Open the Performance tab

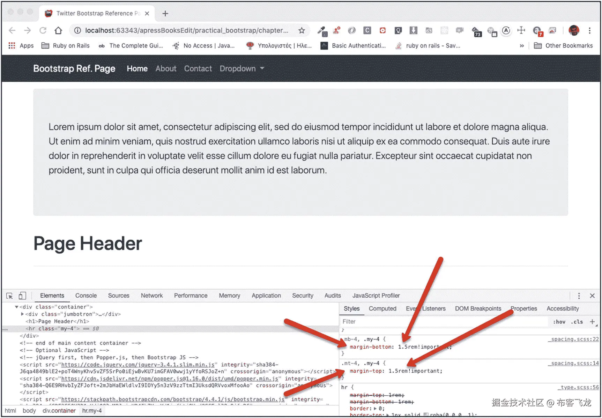pyautogui.click(x=191, y=296)
